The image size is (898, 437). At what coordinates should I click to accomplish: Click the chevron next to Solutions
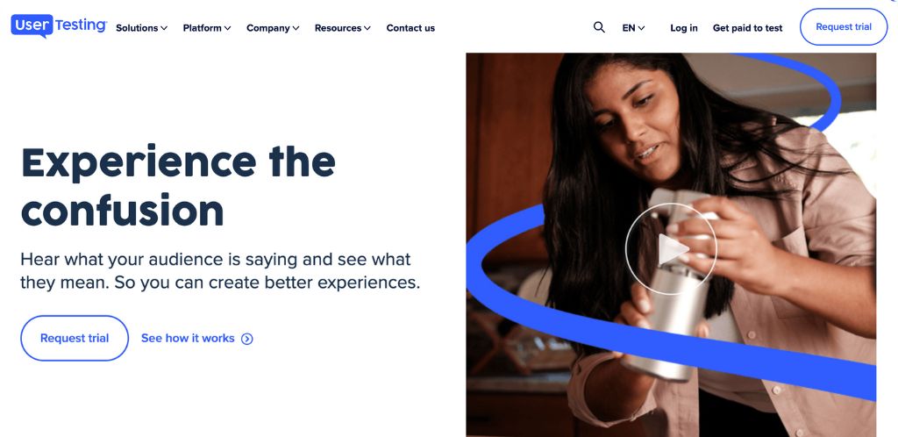164,28
